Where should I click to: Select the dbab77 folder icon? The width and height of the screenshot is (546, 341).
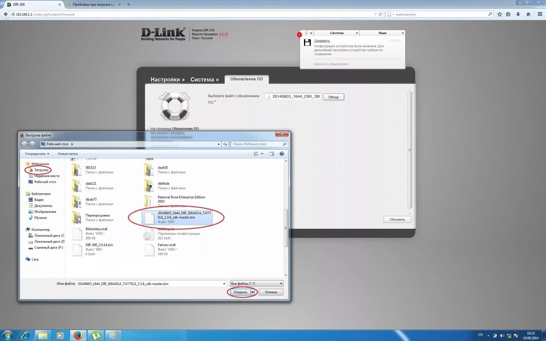click(77, 202)
